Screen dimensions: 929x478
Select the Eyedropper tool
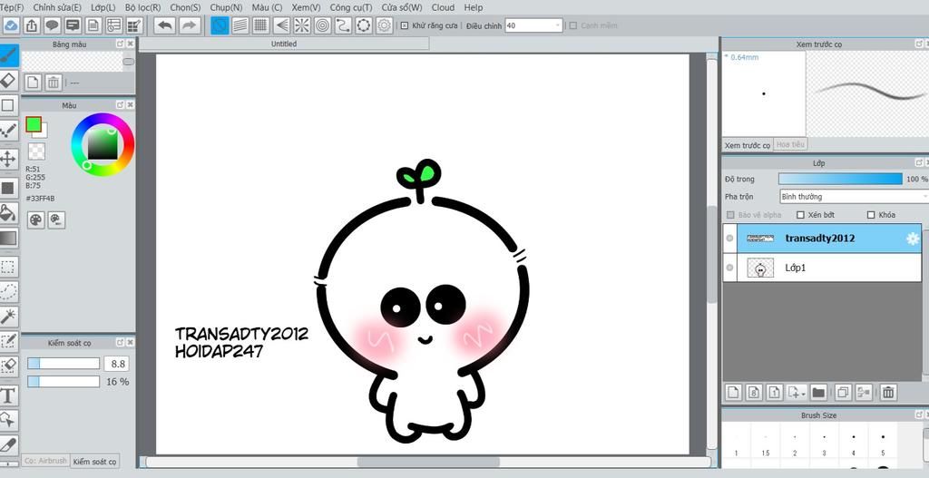click(8, 444)
